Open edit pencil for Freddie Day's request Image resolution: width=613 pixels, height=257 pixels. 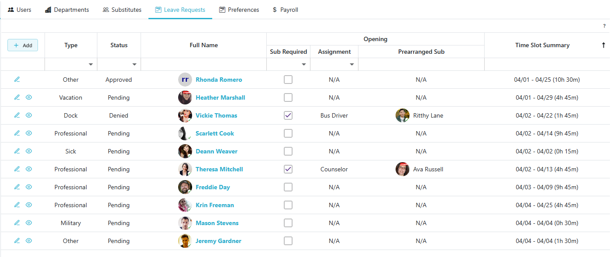pyautogui.click(x=17, y=187)
